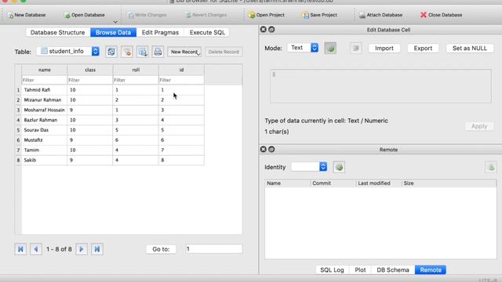Select the Browse Data tab
Screen dimensions: 502x282
pos(113,33)
